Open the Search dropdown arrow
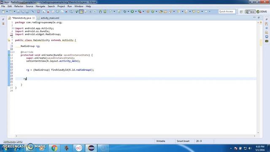The image size is (270, 152). pyautogui.click(x=174, y=11)
